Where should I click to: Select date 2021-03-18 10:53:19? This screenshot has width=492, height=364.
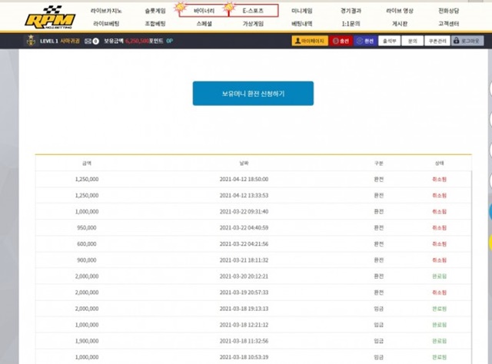(x=244, y=357)
